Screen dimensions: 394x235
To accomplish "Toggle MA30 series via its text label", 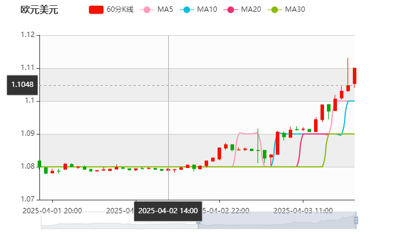I will 295,10.
